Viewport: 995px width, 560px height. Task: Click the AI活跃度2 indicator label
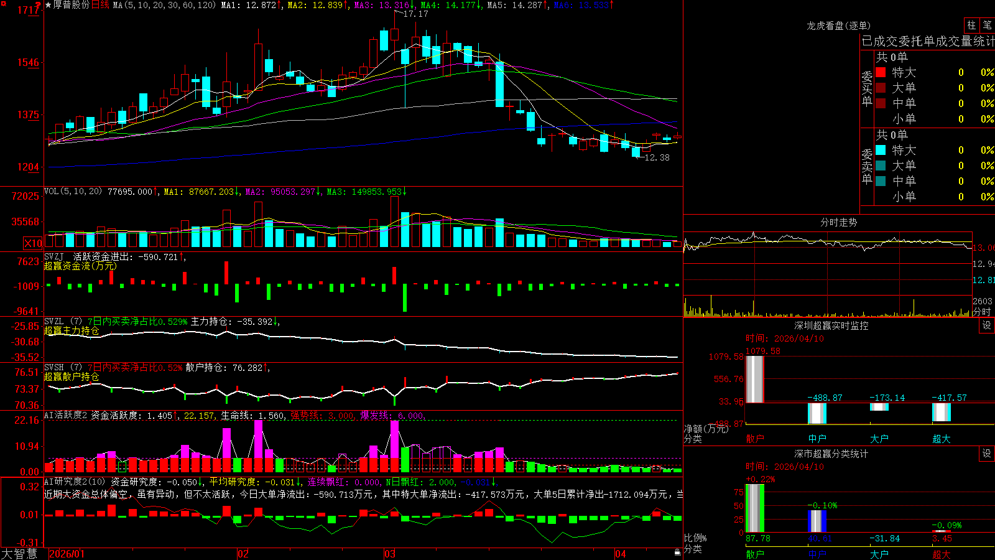(65, 415)
